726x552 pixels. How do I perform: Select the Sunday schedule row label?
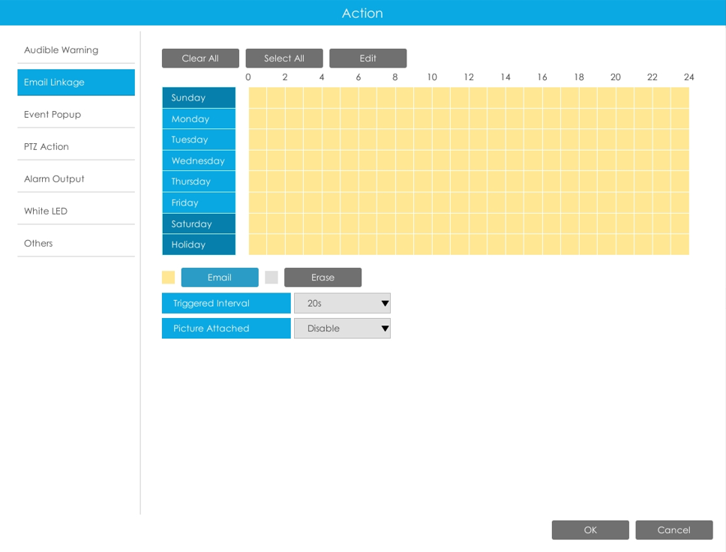pos(199,97)
